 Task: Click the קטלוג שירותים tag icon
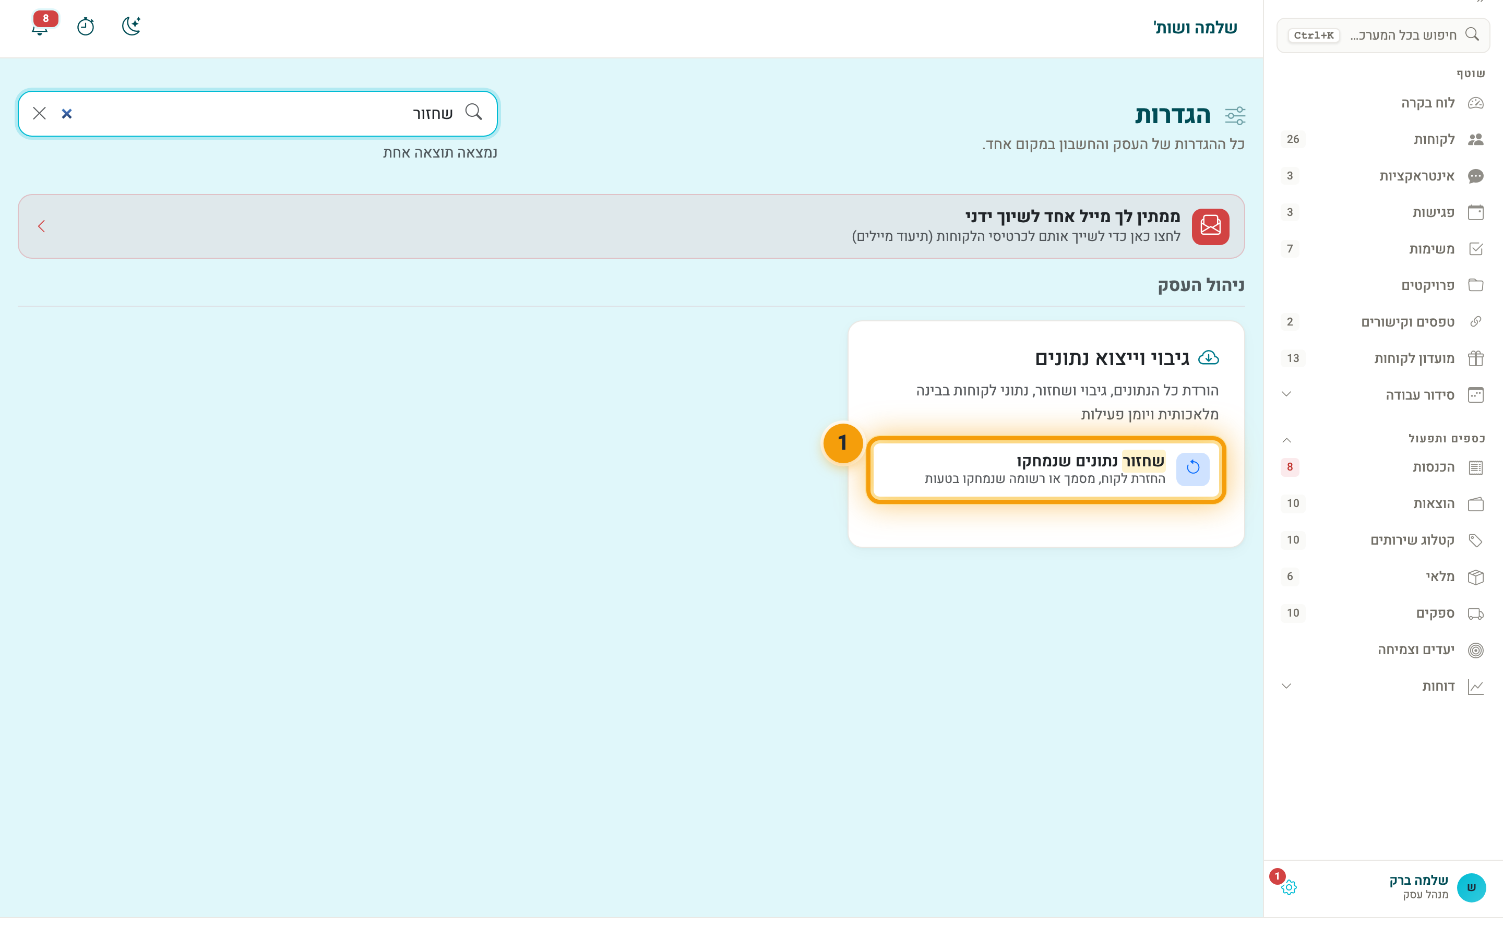(x=1476, y=540)
